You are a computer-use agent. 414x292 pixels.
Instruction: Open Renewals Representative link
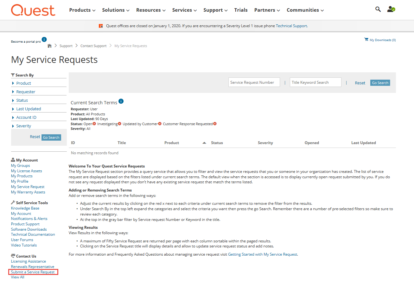tap(33, 267)
